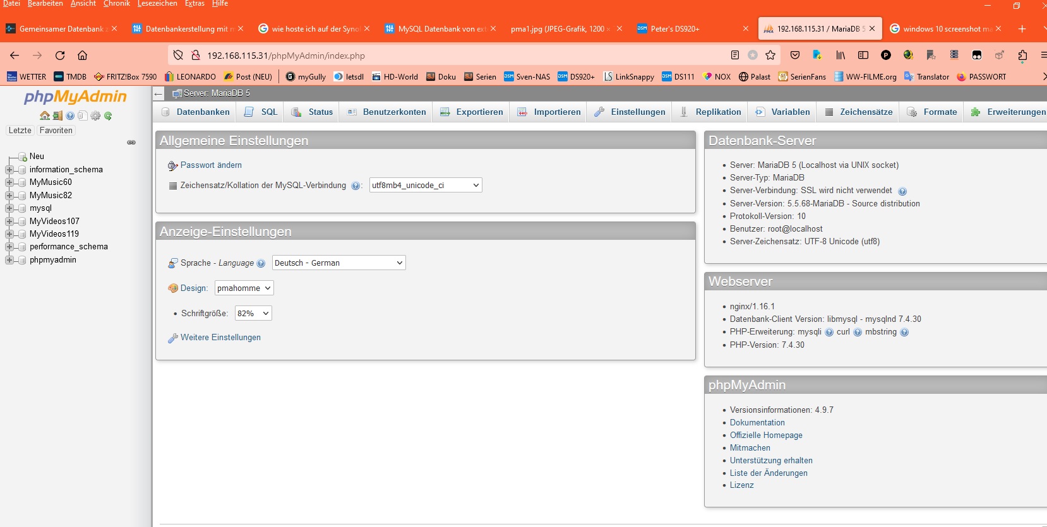Open Firefox reader view icon in address bar
The image size is (1047, 527).
point(734,55)
